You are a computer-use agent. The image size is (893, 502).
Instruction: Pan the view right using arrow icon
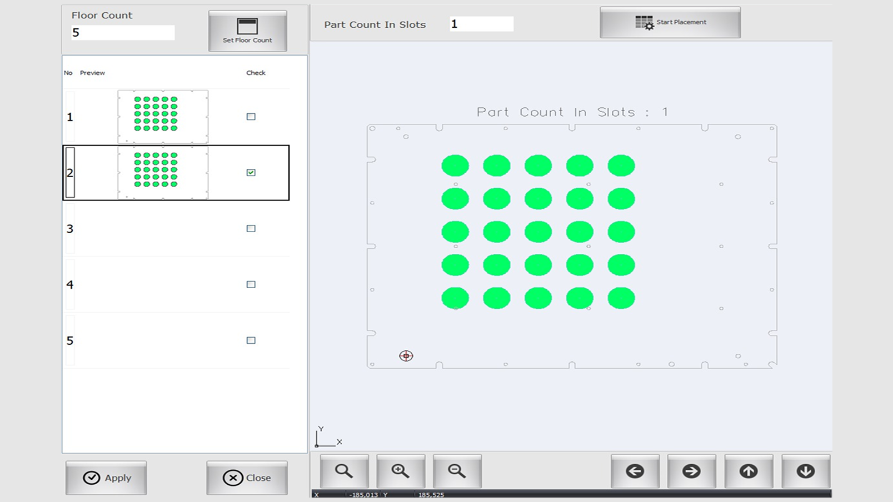(692, 470)
